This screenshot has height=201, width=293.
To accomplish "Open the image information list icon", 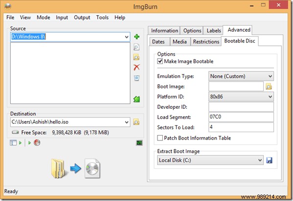I will pos(13,143).
